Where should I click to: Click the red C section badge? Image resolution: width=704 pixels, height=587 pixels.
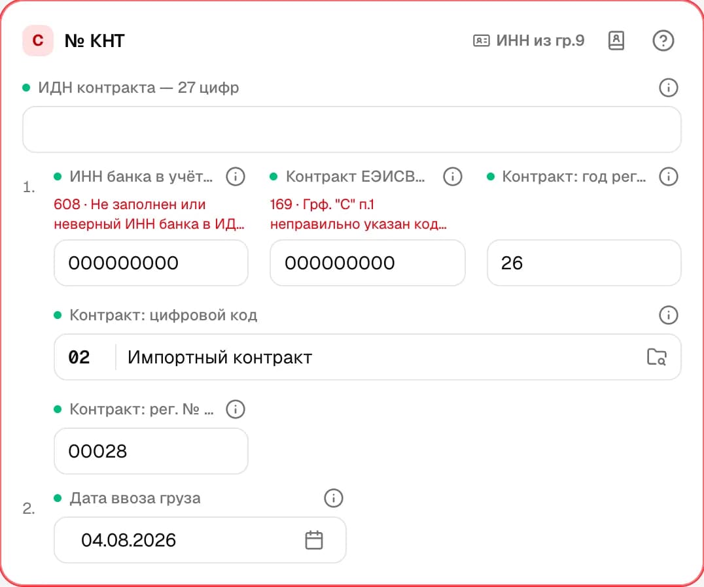[38, 41]
